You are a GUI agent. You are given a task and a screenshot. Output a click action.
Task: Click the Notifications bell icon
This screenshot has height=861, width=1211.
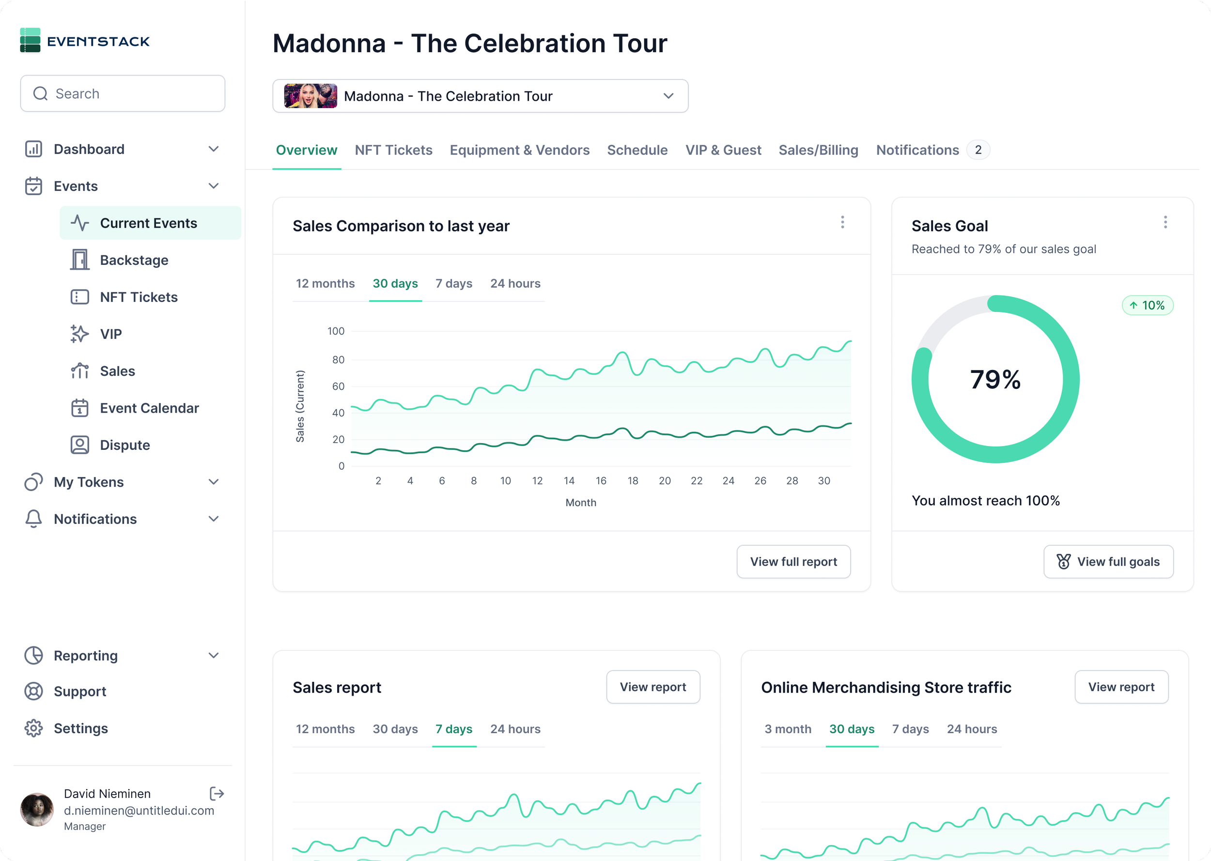point(33,519)
